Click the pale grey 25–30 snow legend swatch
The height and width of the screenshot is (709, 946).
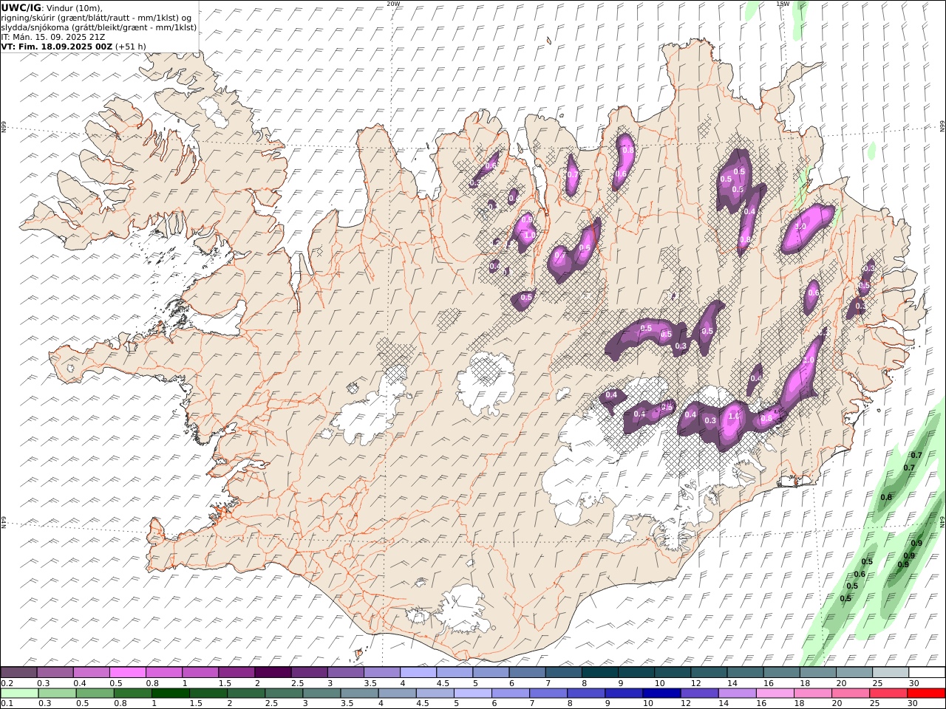(890, 673)
